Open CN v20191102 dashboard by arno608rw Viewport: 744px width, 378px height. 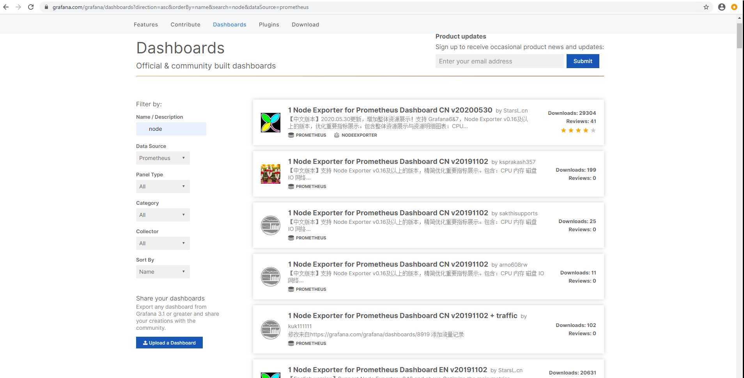pyautogui.click(x=388, y=264)
